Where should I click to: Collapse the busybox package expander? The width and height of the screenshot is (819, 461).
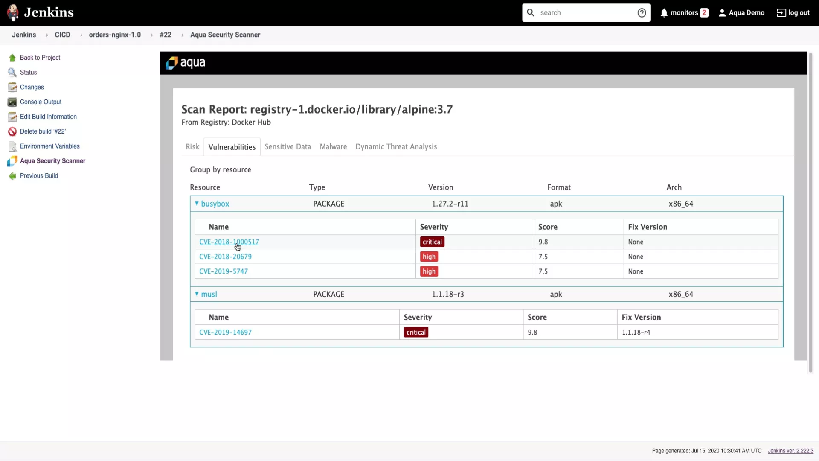[x=196, y=203]
